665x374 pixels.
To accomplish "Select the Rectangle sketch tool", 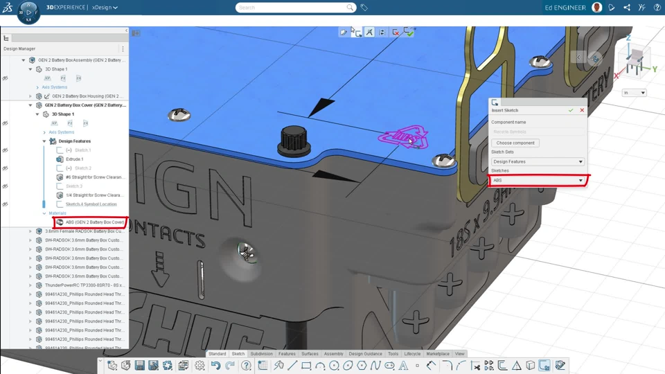I will (306, 366).
